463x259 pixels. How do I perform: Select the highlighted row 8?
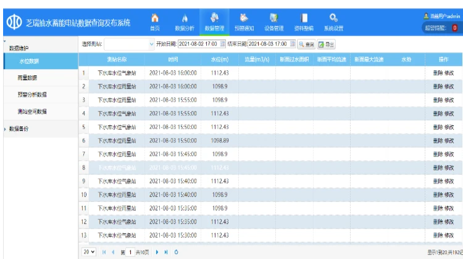270,168
